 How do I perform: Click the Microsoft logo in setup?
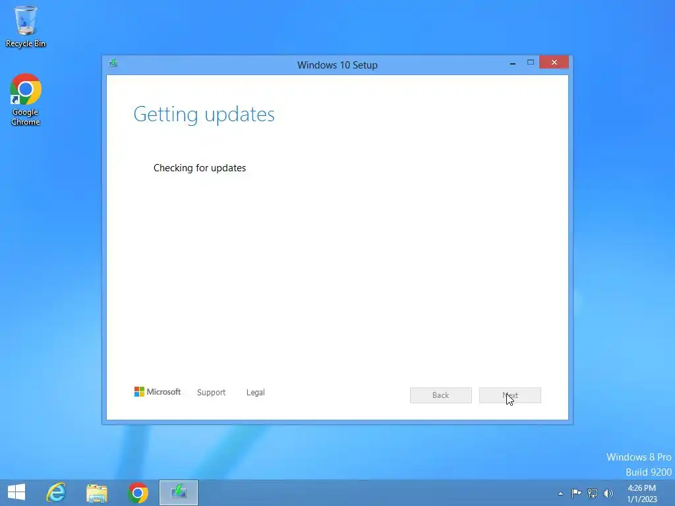click(157, 392)
